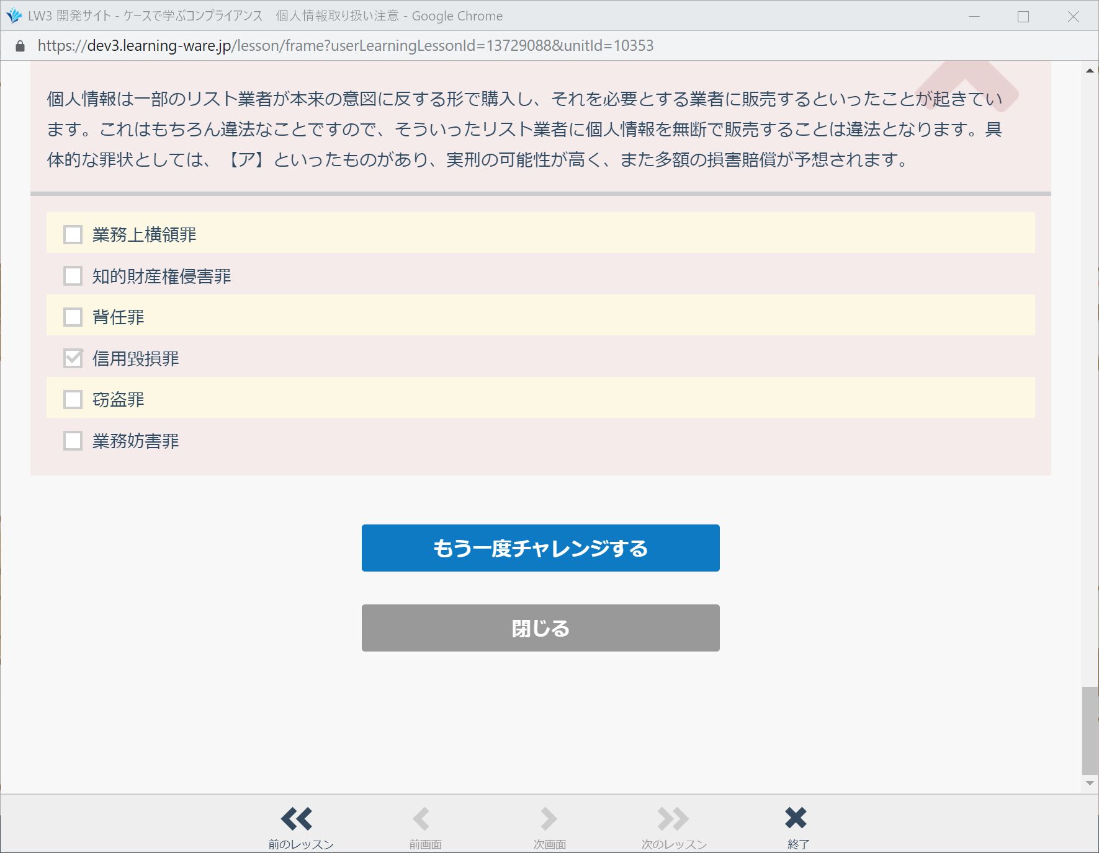Minimize the Chrome window

[974, 16]
